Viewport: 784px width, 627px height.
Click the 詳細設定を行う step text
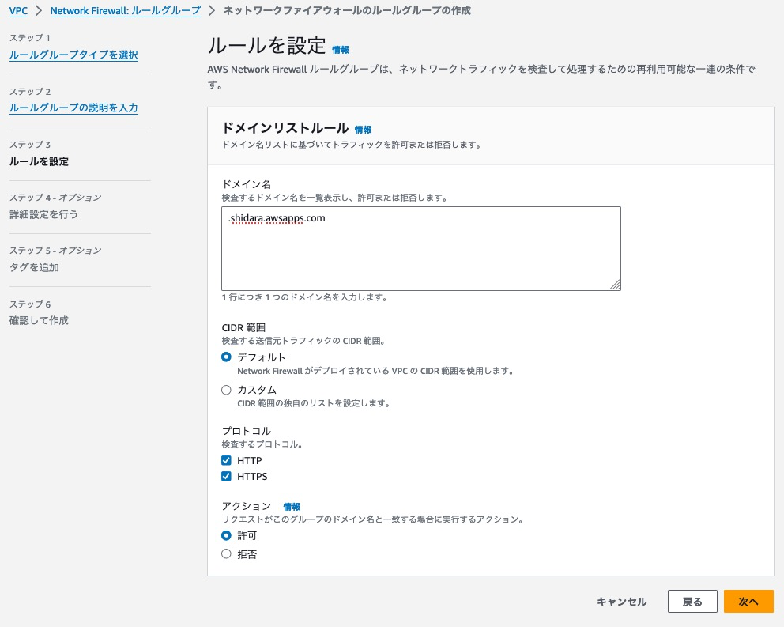tap(43, 215)
